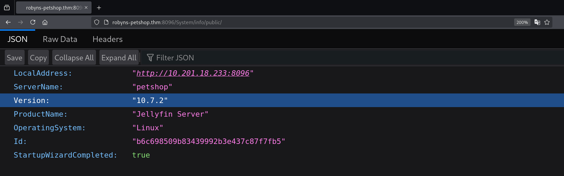The height and width of the screenshot is (176, 564).
Task: Click the translate page icon
Action: tap(537, 22)
